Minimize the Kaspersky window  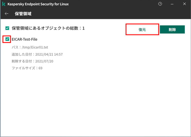pos(172,4)
